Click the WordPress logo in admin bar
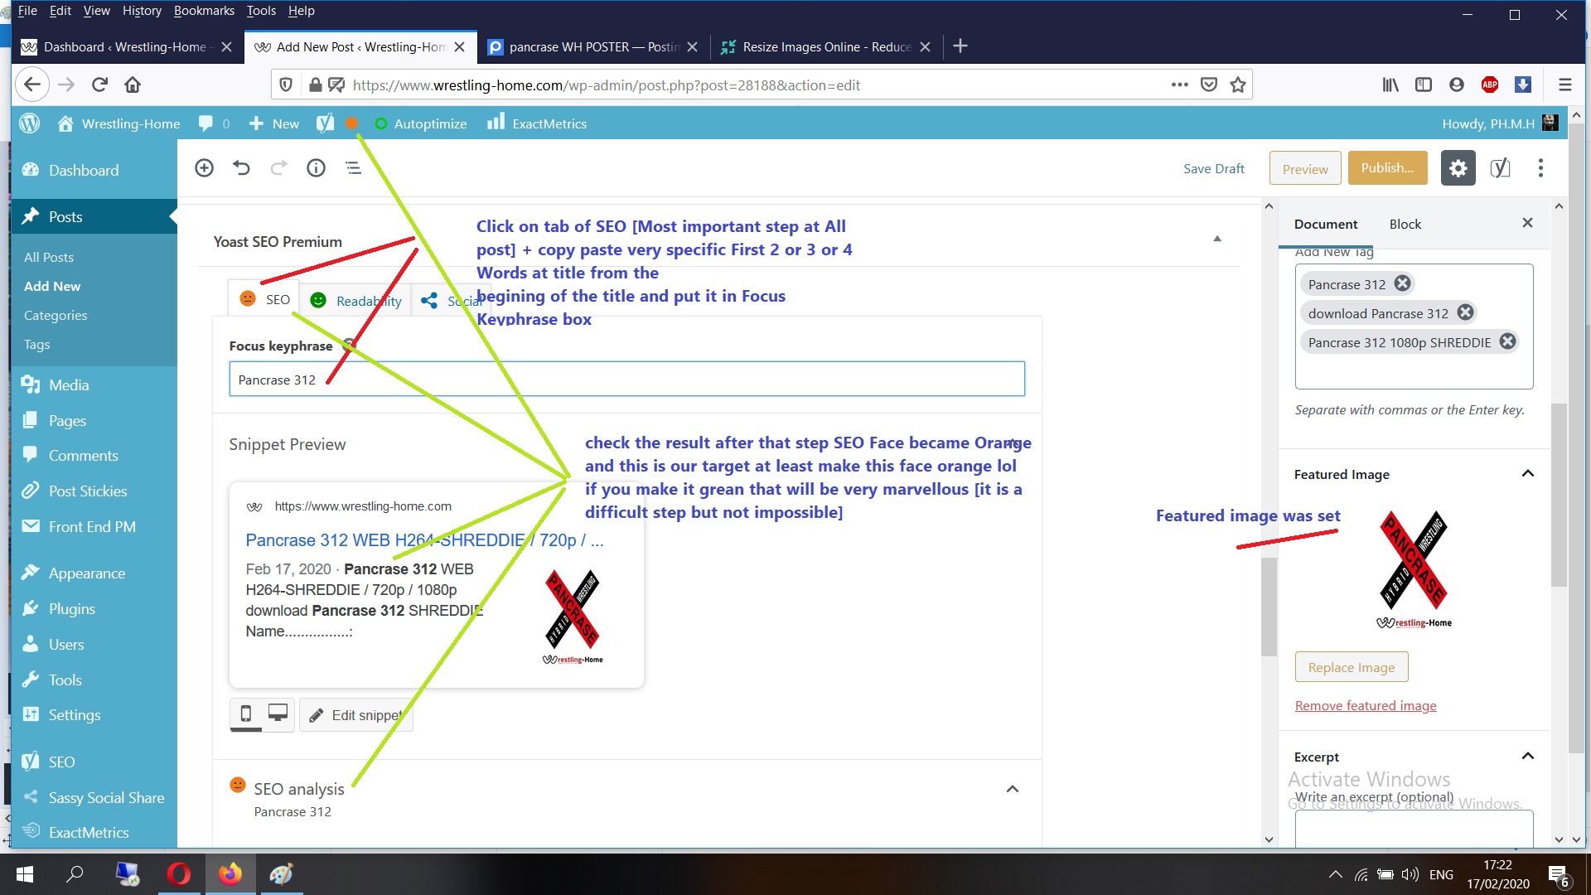Screen dimensions: 1591x895 [x=30, y=123]
